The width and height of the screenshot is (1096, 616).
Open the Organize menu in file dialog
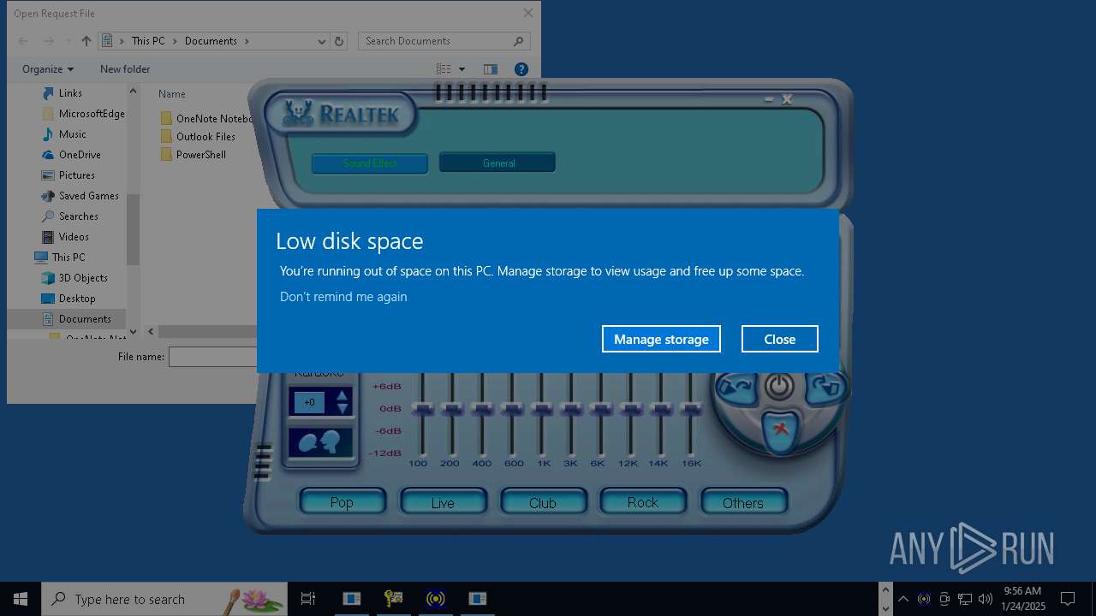pyautogui.click(x=48, y=69)
